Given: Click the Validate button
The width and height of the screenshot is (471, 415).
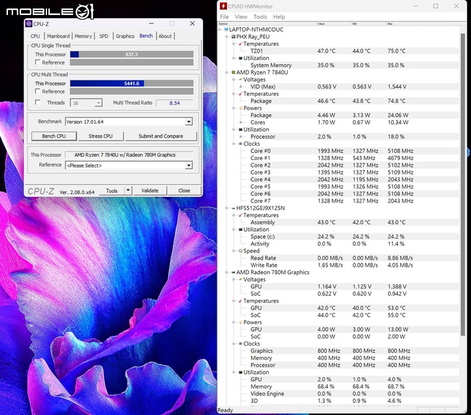Looking at the screenshot, I should coord(150,191).
